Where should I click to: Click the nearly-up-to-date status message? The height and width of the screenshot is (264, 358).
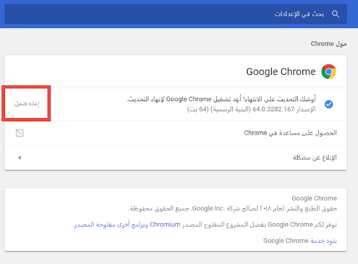[x=221, y=99]
